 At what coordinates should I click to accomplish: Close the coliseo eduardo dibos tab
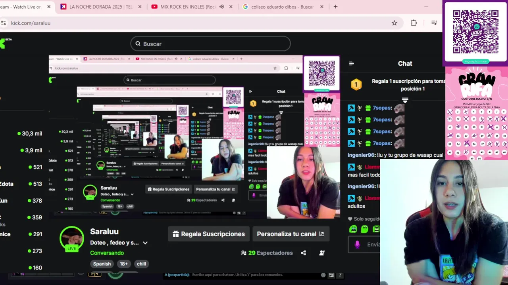(x=322, y=7)
